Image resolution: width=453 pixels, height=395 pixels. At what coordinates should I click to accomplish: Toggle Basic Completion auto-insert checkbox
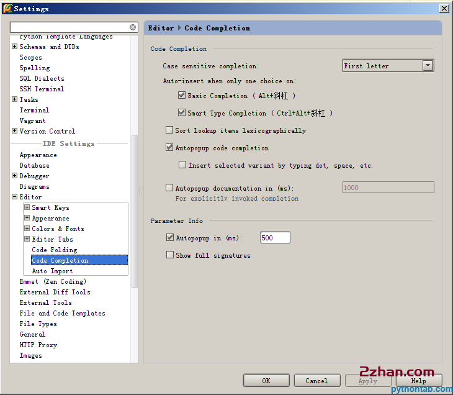click(x=182, y=96)
